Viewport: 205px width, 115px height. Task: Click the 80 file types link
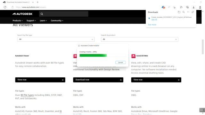[x=27, y=95]
